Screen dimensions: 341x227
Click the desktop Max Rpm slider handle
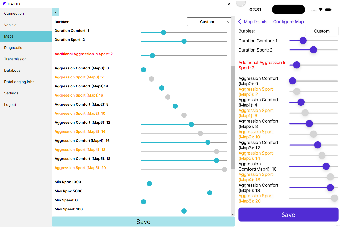click(x=210, y=193)
